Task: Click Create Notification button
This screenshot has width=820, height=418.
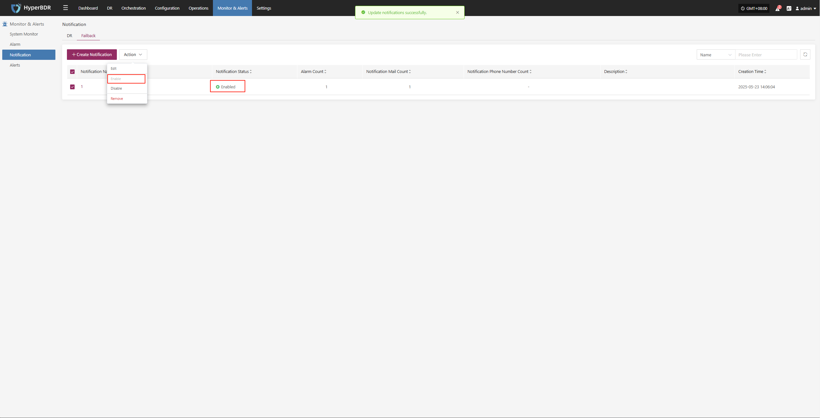Action: (92, 54)
